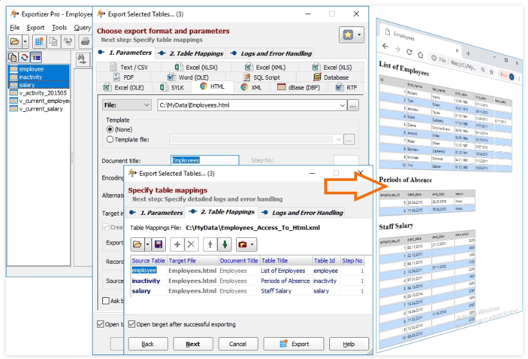Choose the Word (OLE) export format
The height and width of the screenshot is (359, 528).
[x=188, y=77]
